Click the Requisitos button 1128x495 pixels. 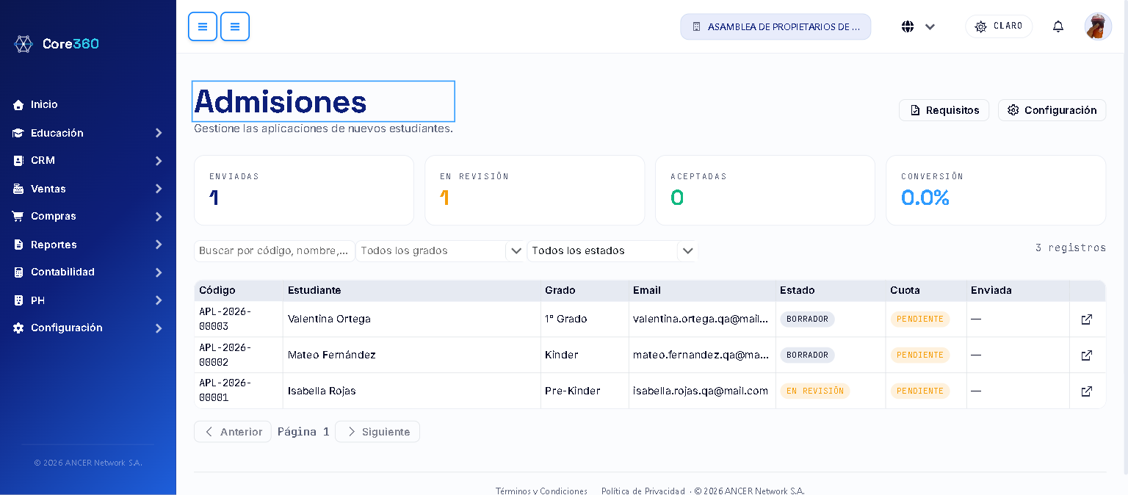click(944, 110)
